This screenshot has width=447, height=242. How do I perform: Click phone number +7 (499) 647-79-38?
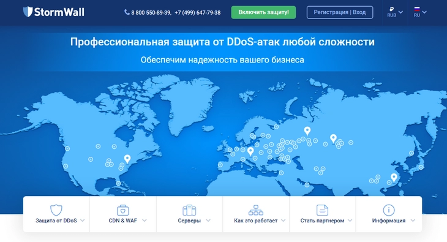[198, 12]
